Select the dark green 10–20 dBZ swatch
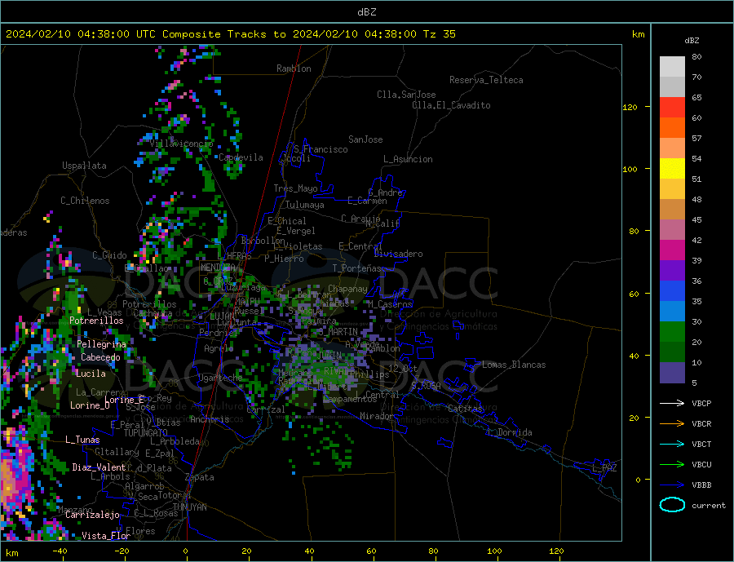Image resolution: width=734 pixels, height=562 pixels. (x=672, y=352)
